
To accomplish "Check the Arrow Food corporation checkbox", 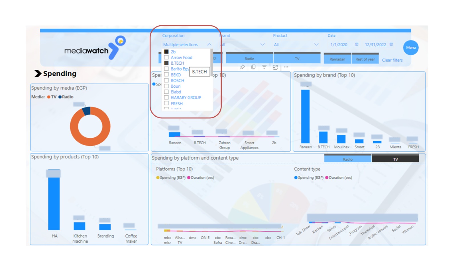I will pos(166,57).
